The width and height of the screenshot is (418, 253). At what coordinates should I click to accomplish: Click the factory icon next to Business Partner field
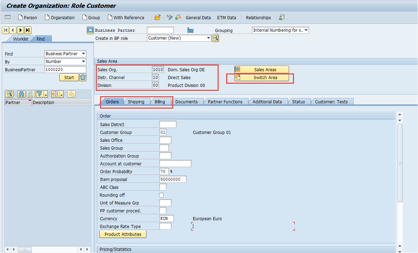pos(190,30)
